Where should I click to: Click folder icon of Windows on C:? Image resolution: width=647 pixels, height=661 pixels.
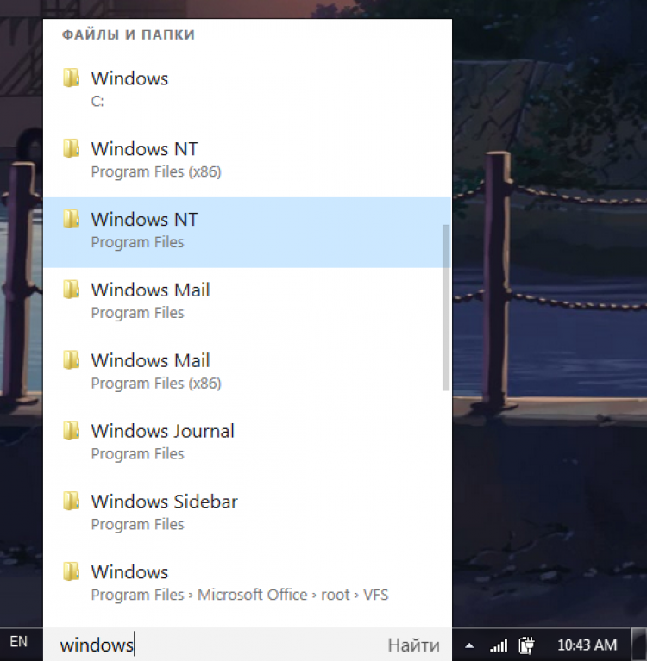pyautogui.click(x=71, y=78)
